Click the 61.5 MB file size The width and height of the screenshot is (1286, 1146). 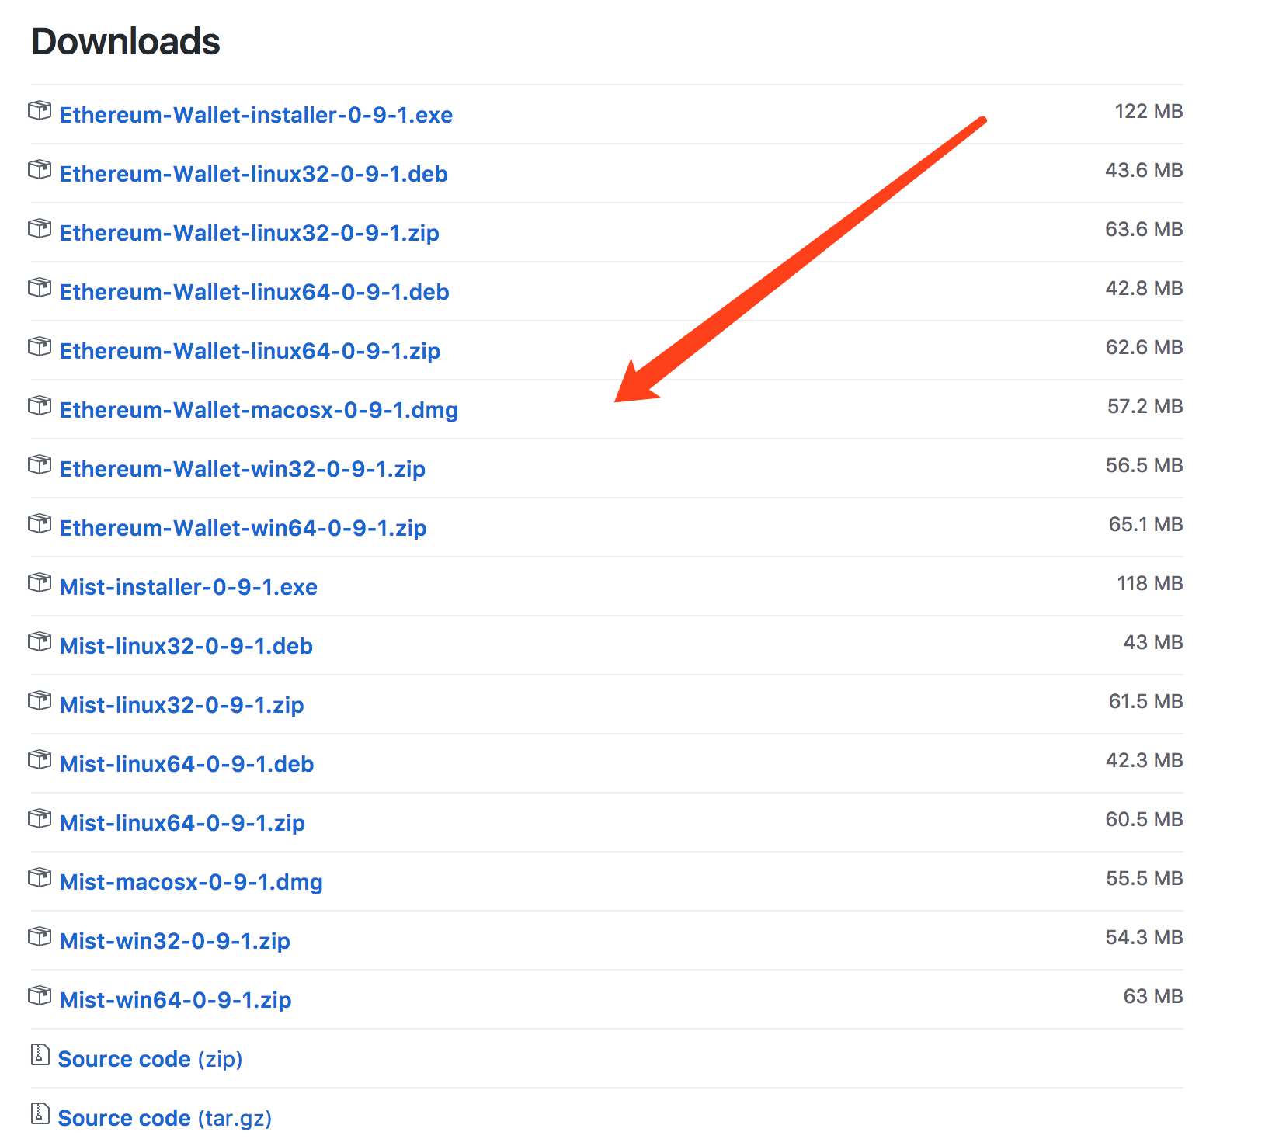pos(1145,701)
